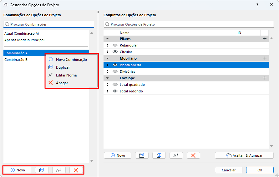Click red delete combination icon at bottom left
This screenshot has width=279, height=177.
(x=76, y=170)
